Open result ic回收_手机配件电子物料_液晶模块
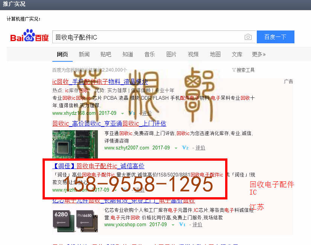 point(100,81)
